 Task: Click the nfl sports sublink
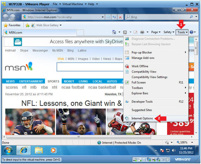coord(24,87)
